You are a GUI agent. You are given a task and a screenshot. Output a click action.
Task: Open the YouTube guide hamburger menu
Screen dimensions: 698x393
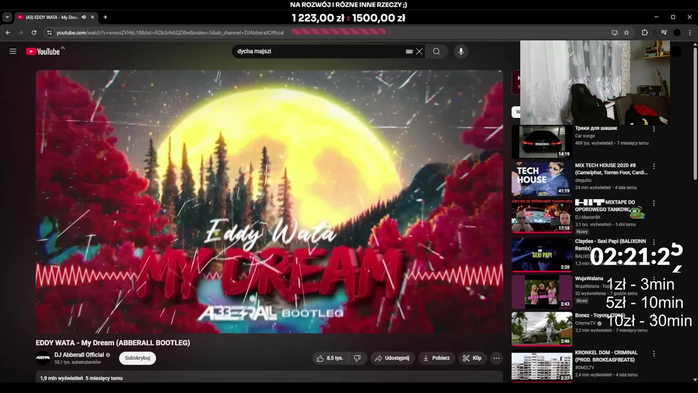click(13, 51)
